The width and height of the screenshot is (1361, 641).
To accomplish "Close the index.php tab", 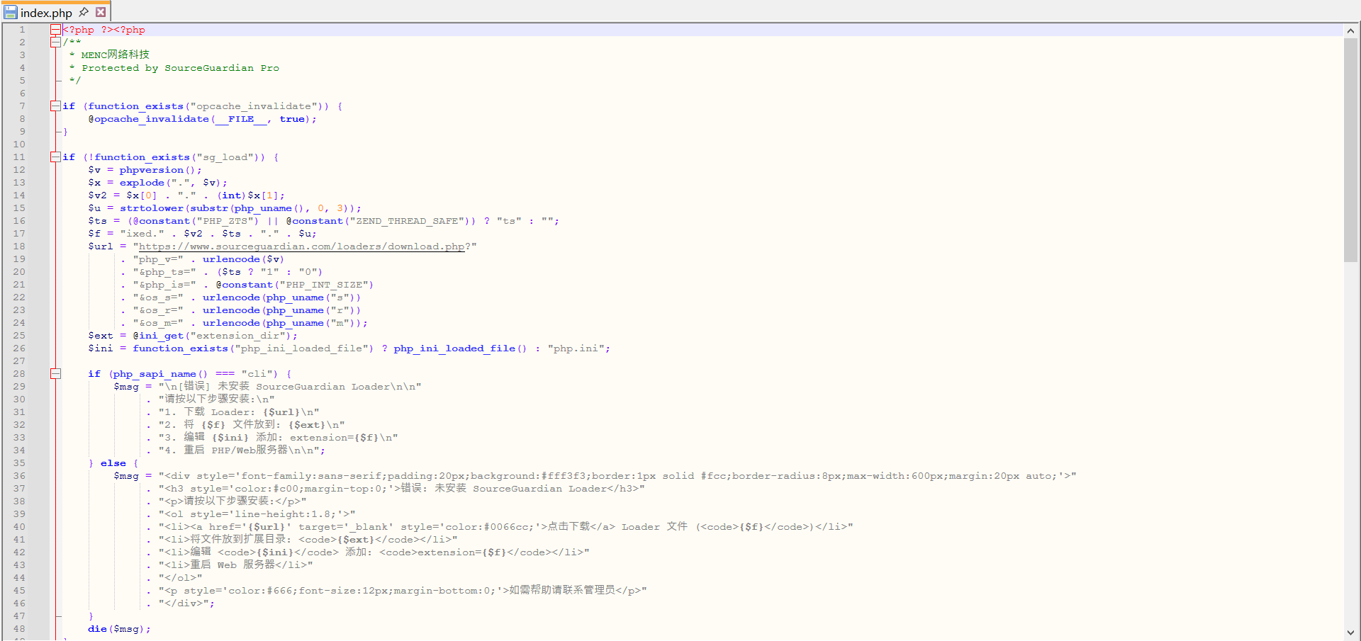I will point(101,12).
